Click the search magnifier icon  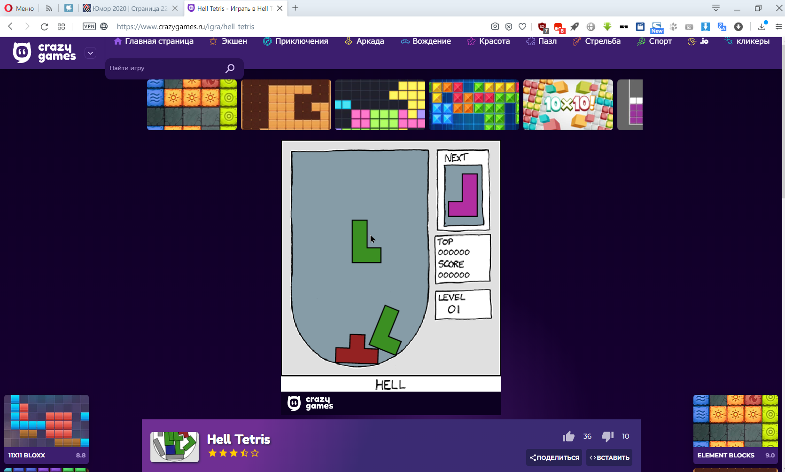click(230, 69)
